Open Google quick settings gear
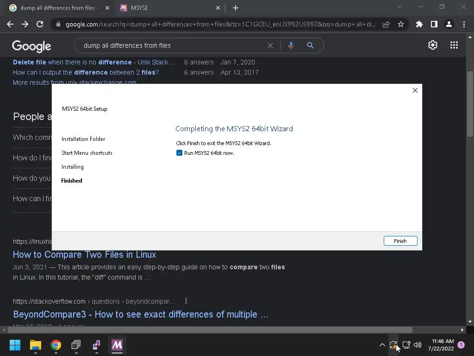The image size is (474, 356). [433, 45]
